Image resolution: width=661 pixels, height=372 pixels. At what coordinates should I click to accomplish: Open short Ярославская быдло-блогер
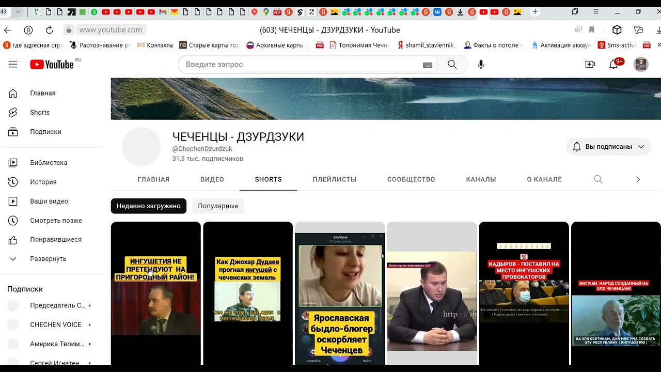340,293
